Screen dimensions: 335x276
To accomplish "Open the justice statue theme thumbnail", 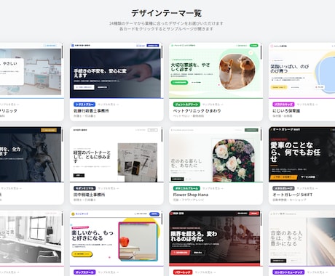I will point(32,155).
